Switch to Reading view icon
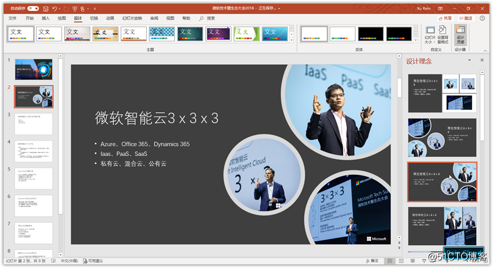Viewport: 493px width, 268px height. tap(412, 261)
